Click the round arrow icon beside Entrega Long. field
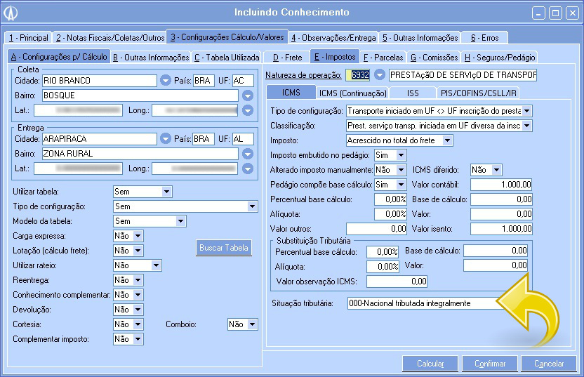 [247, 168]
